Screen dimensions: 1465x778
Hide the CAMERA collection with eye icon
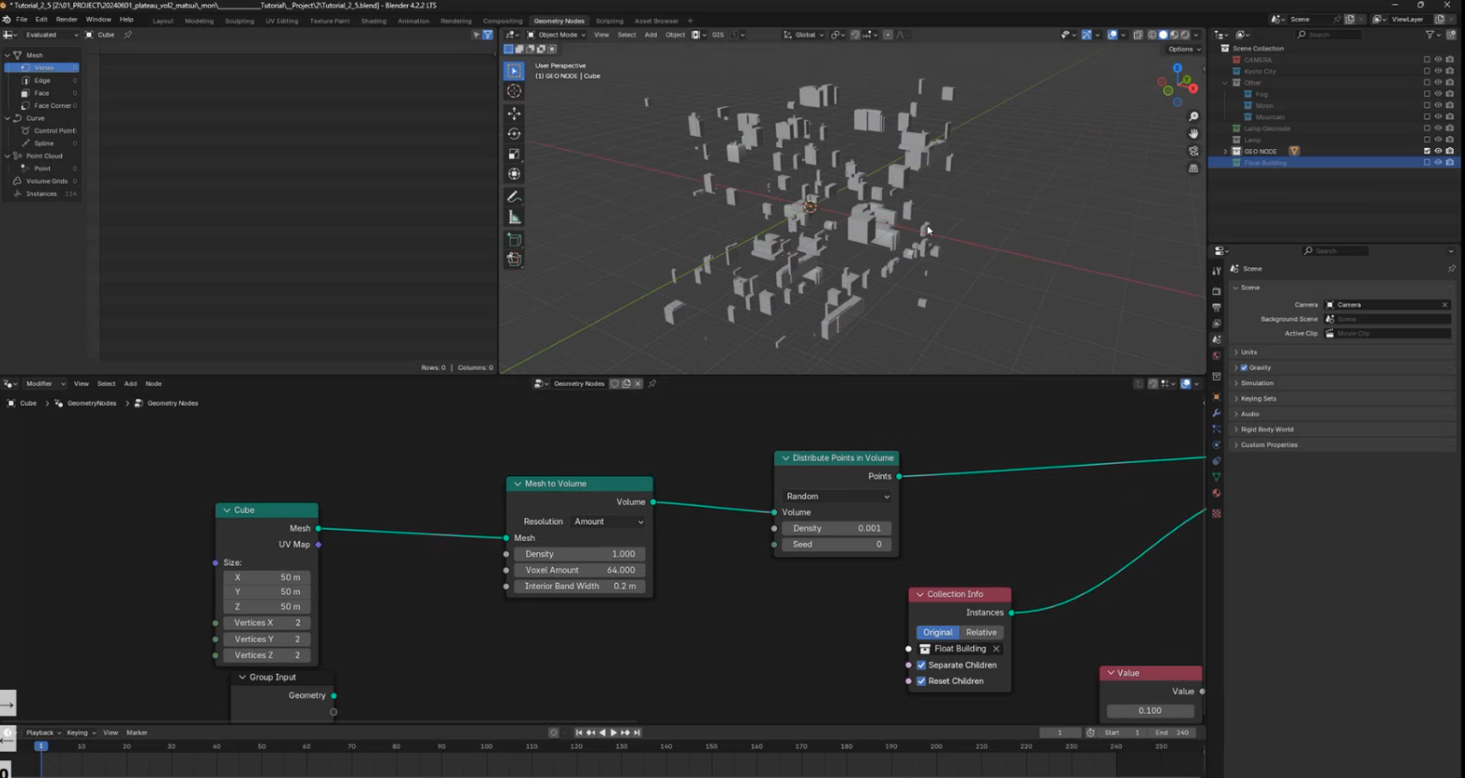point(1439,60)
